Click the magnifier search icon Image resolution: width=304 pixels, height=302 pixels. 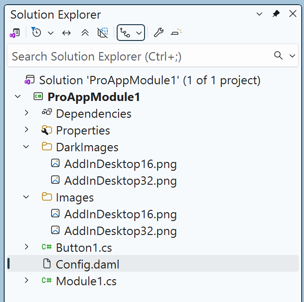[x=278, y=55]
